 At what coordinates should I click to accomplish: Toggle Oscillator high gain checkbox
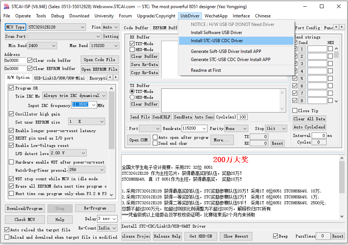(x=11, y=114)
